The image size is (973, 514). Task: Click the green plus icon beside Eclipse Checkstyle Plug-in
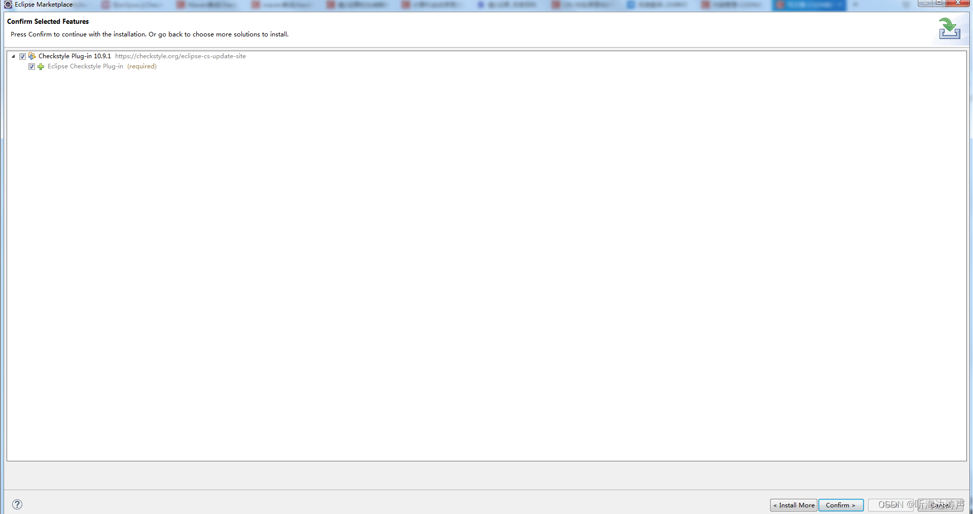(x=41, y=66)
